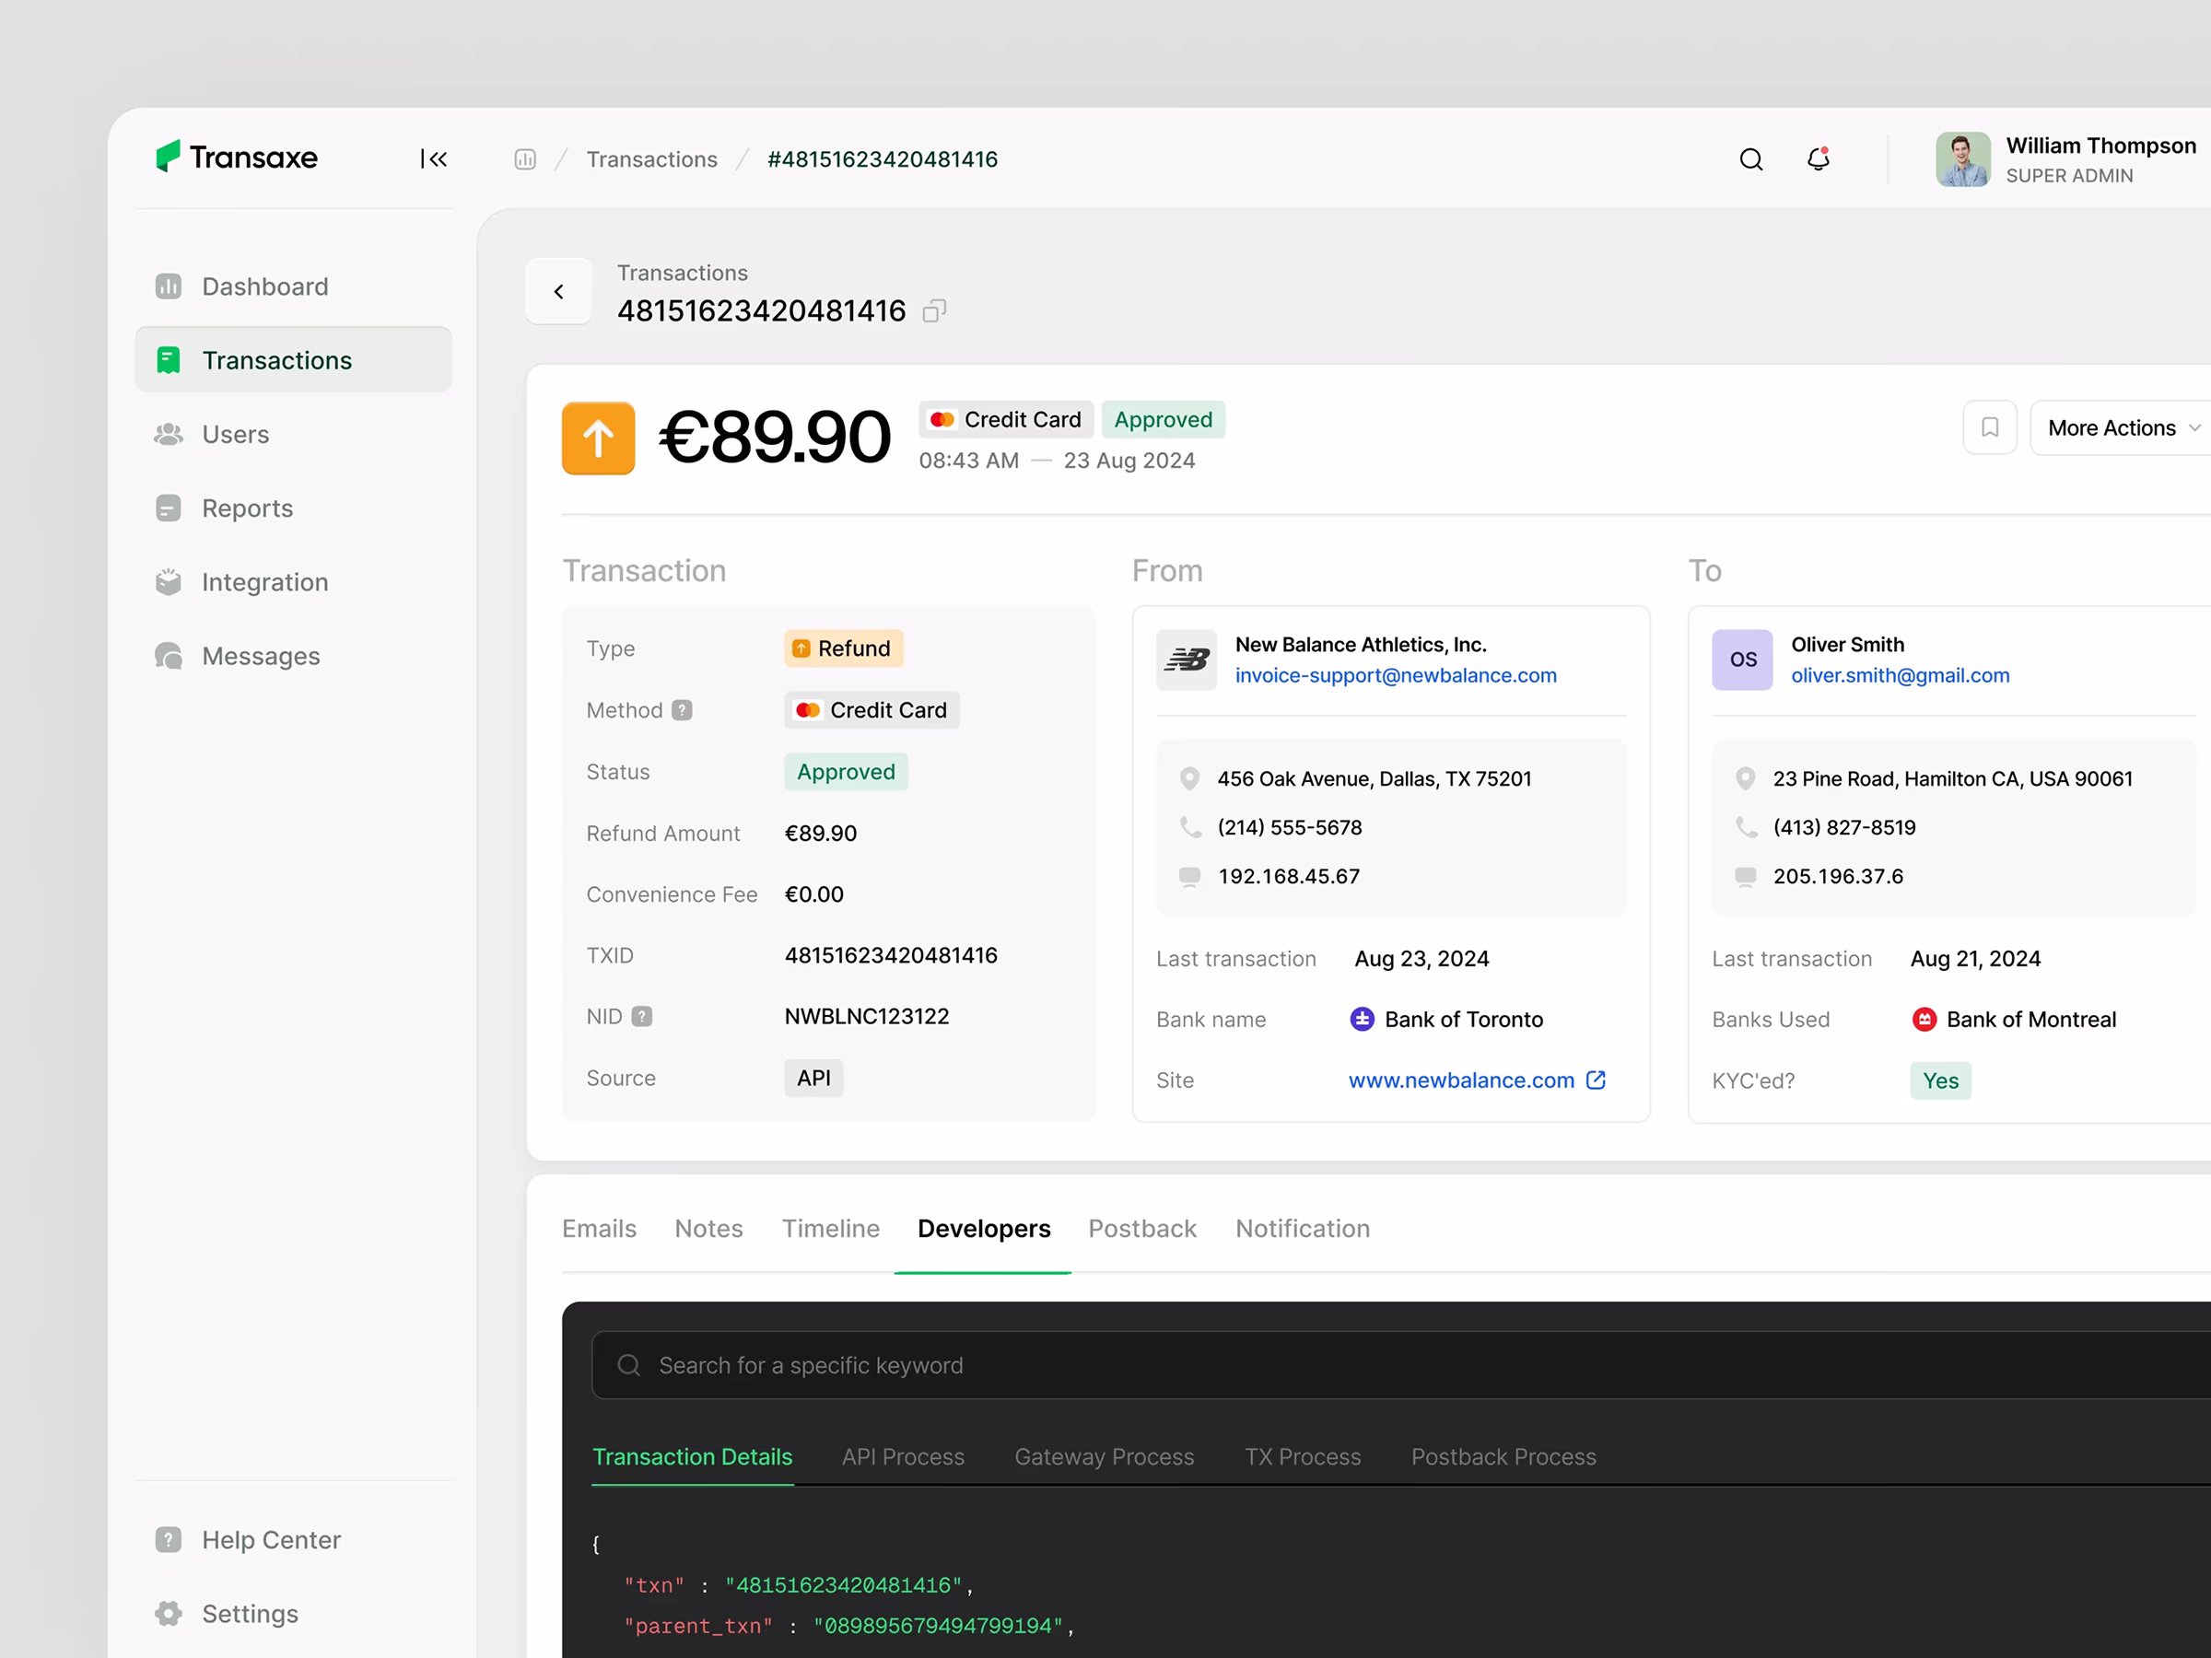Click the Refund type badge
This screenshot has width=2211, height=1658.
click(844, 648)
